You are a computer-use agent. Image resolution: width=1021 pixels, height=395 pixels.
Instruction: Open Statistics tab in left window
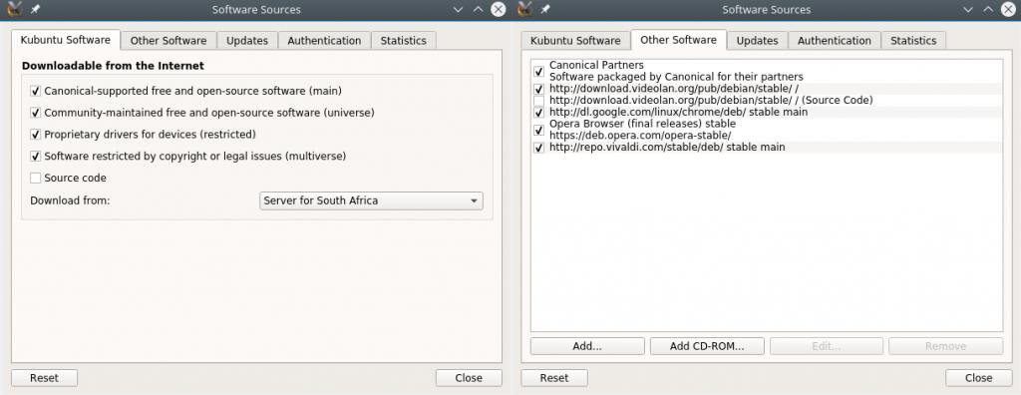click(404, 41)
